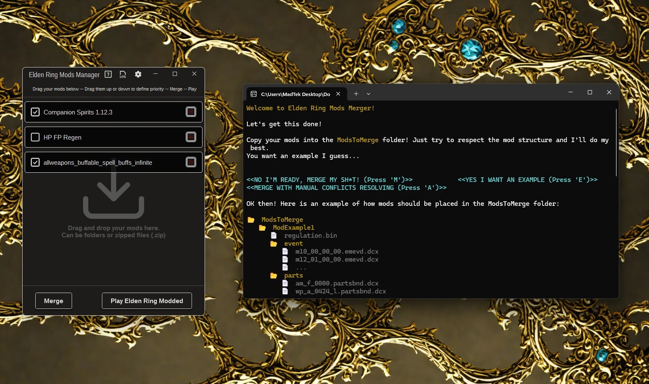
Task: Click the terminal vertical scrollbar
Action: [x=616, y=143]
